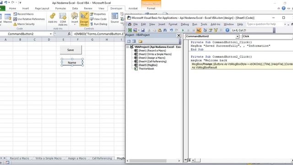Open the Excel View ribbon tab
Viewport: 293px width, 165px height.
tap(101, 8)
